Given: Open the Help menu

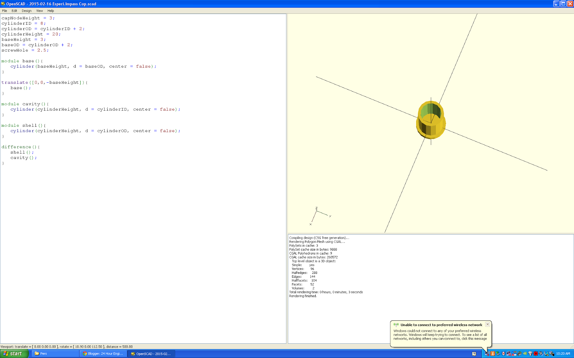Looking at the screenshot, I should [x=51, y=11].
